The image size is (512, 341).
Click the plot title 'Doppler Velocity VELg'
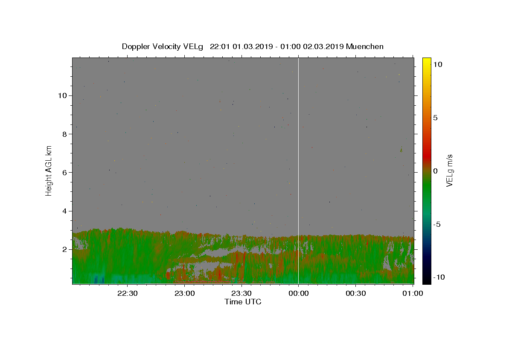click(x=163, y=46)
